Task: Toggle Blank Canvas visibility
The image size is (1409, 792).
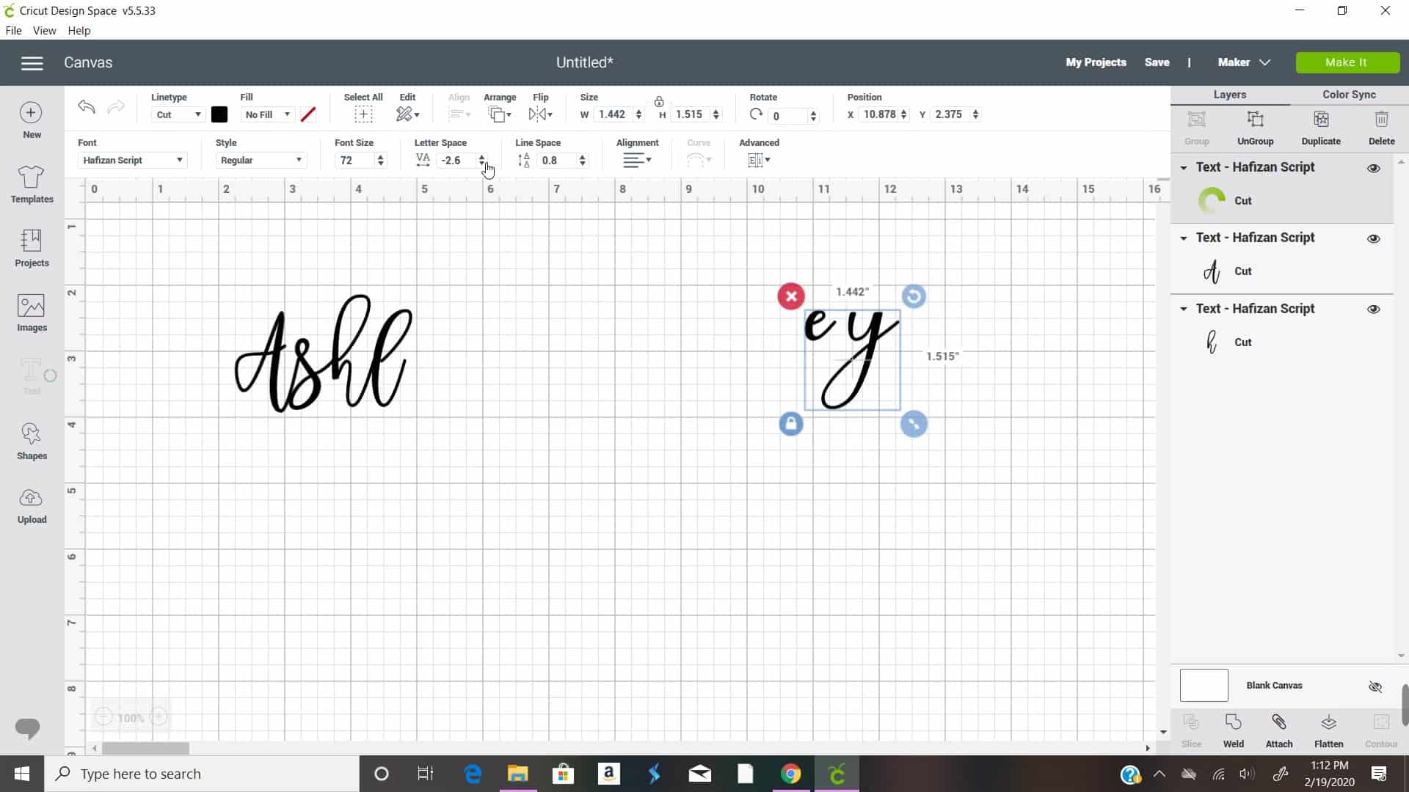Action: [x=1375, y=686]
